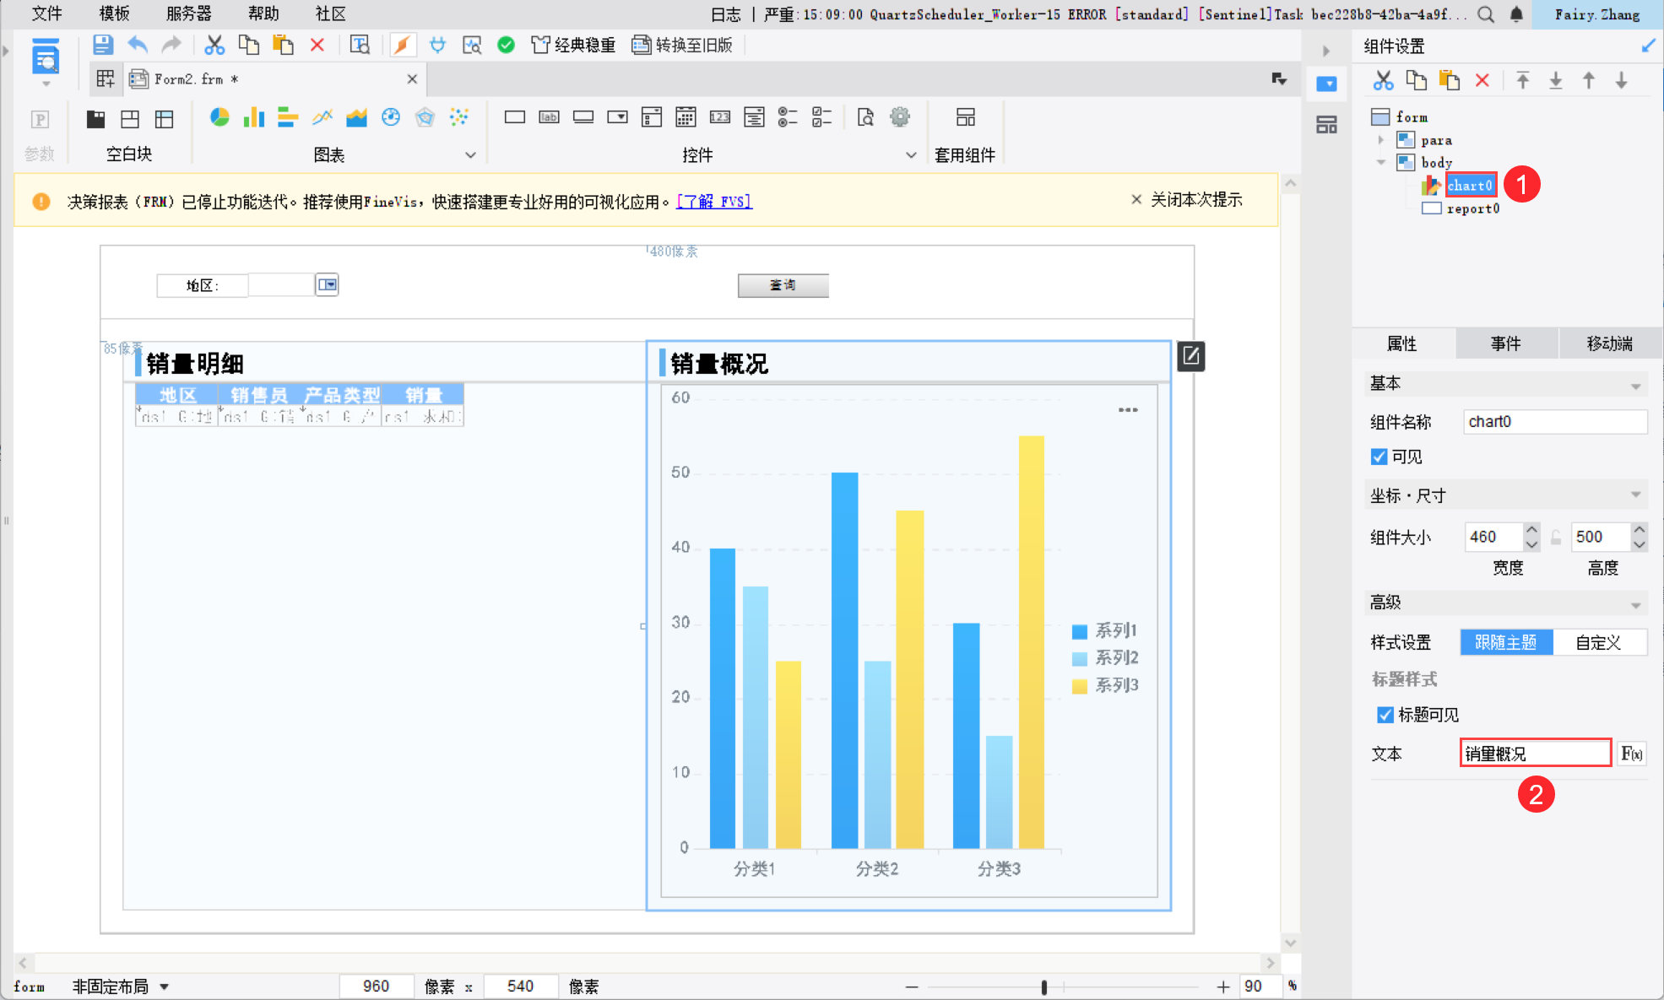The width and height of the screenshot is (1664, 1000).
Task: Insert a scatter chart component
Action: (459, 117)
